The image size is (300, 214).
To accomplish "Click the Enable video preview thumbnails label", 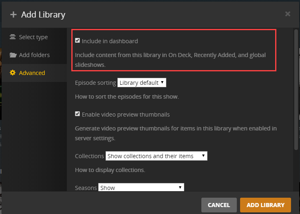I will click(126, 115).
